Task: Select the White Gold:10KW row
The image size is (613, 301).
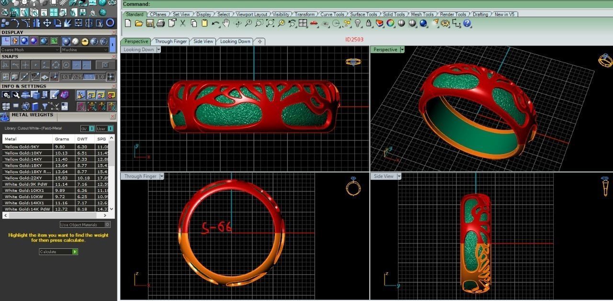Action: point(56,197)
